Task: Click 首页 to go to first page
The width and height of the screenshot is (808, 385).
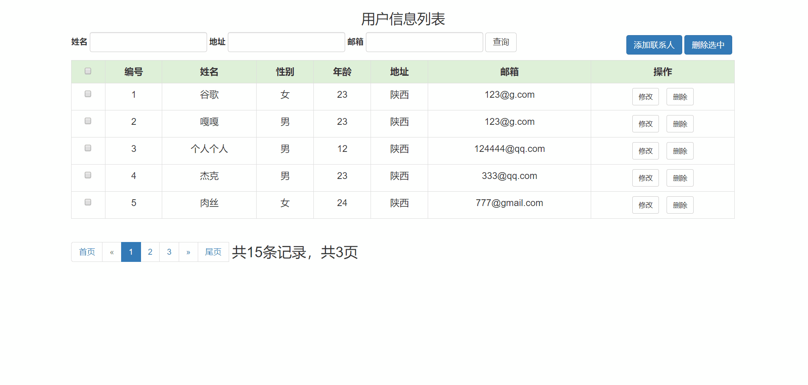Action: point(86,252)
